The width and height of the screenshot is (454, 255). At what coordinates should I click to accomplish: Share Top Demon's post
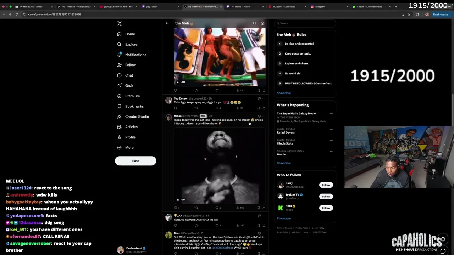(264, 108)
